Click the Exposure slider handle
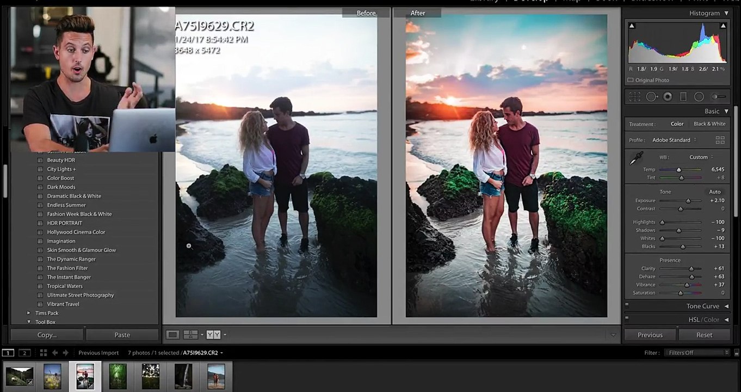This screenshot has height=392, width=741. pos(688,201)
